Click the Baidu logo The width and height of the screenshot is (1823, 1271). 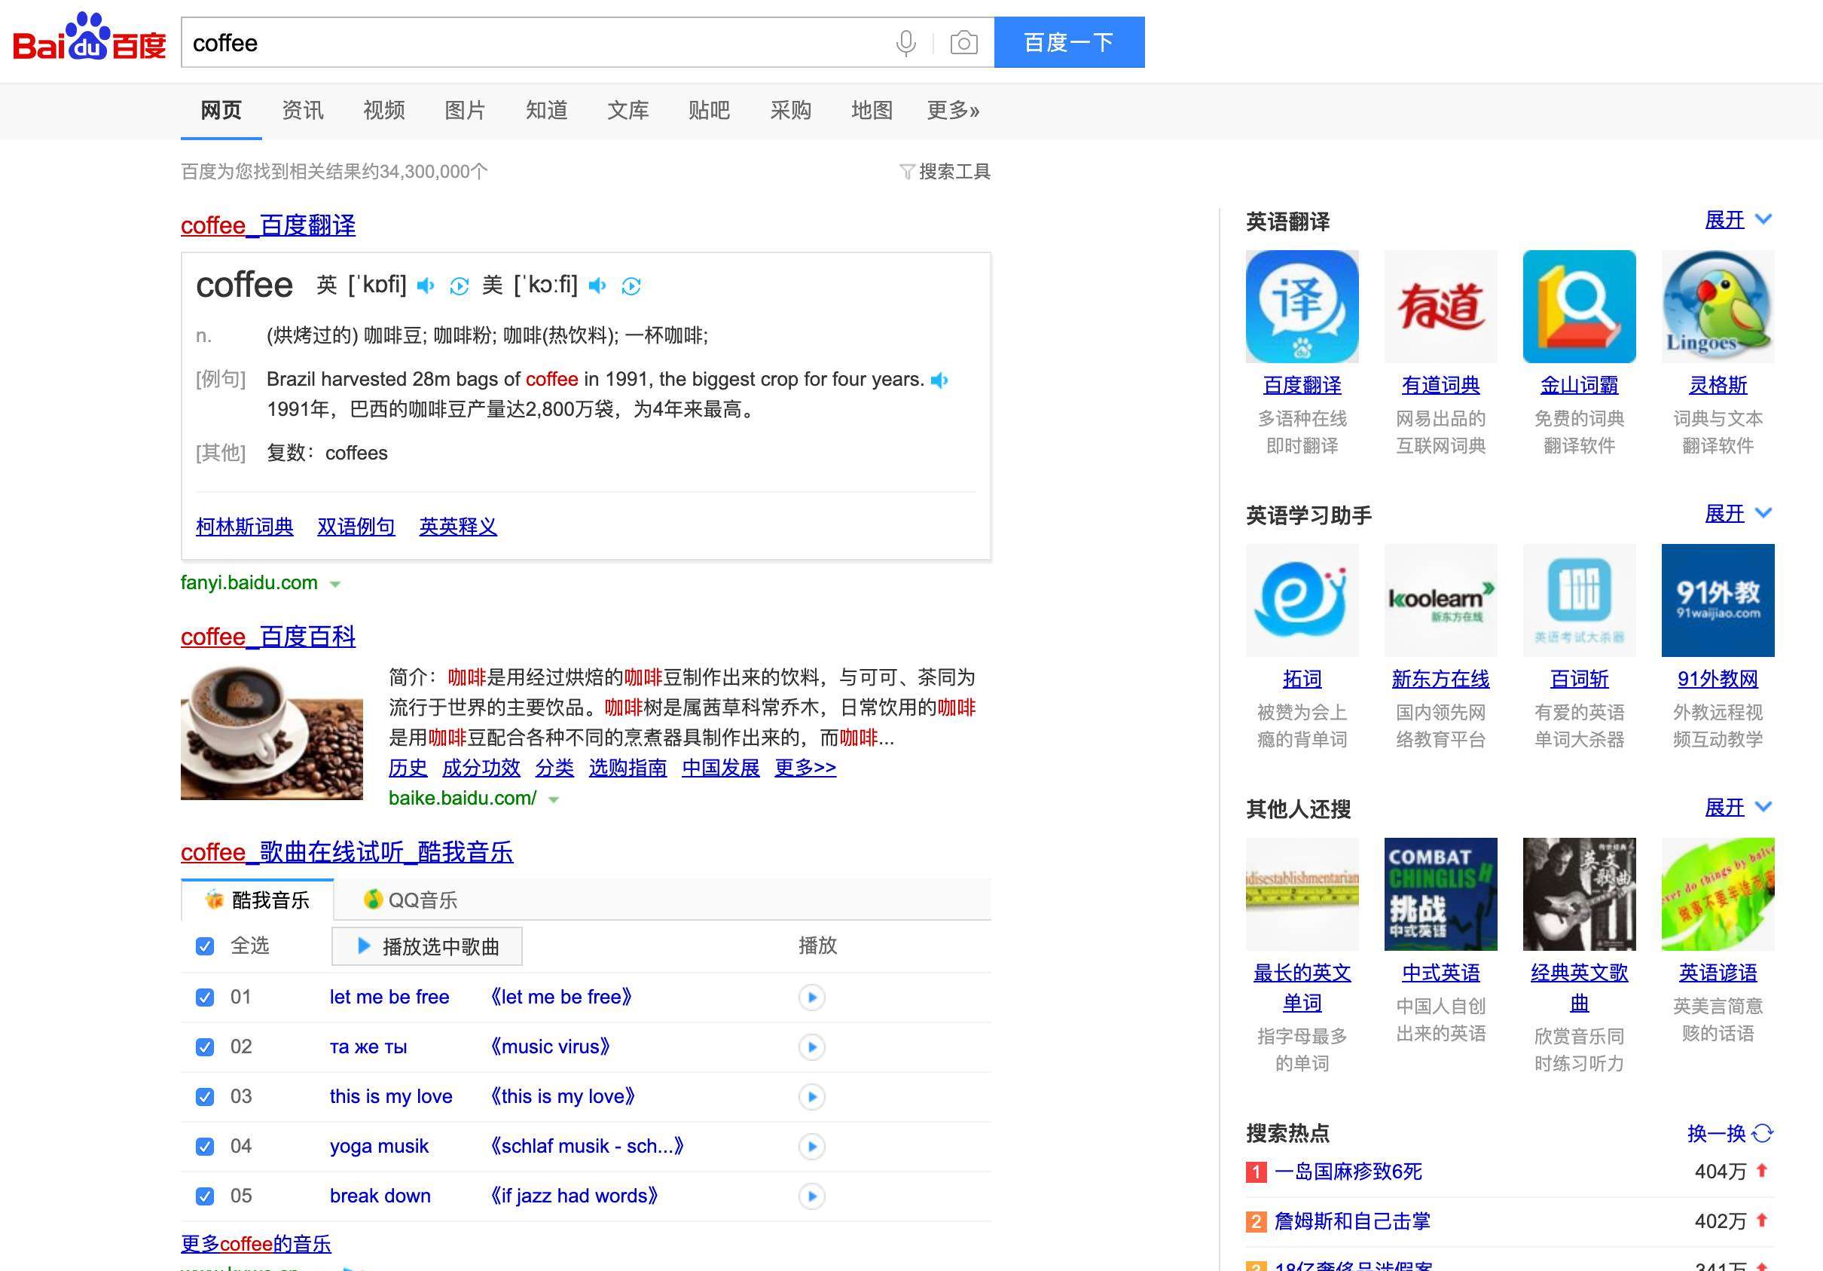(x=90, y=38)
